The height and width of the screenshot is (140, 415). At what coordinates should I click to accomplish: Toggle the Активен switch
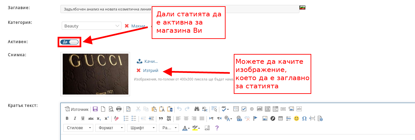pos(69,42)
